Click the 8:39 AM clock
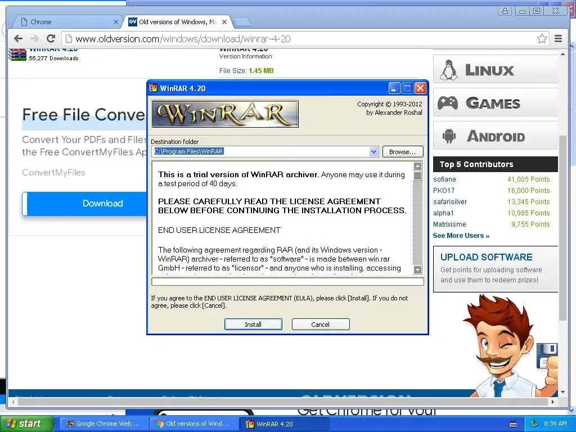The width and height of the screenshot is (576, 432). point(555,424)
